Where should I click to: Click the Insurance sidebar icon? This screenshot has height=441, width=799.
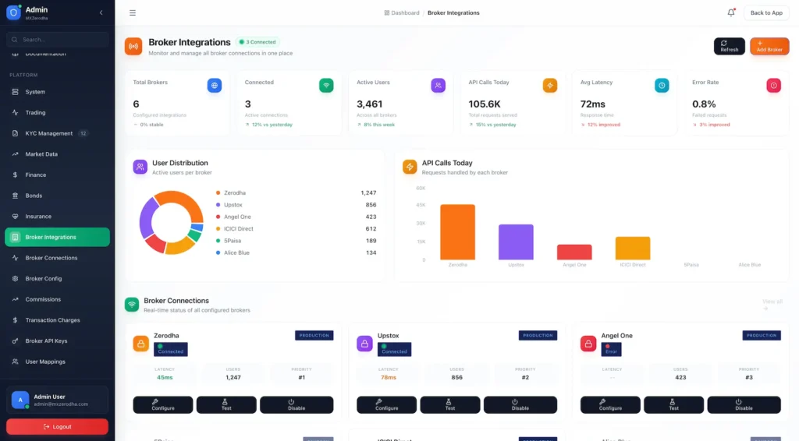pos(15,216)
